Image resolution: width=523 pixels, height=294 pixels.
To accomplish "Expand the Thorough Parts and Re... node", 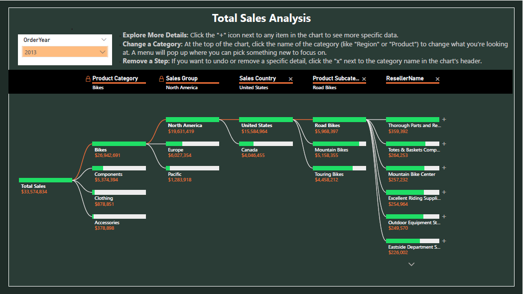I will click(444, 120).
